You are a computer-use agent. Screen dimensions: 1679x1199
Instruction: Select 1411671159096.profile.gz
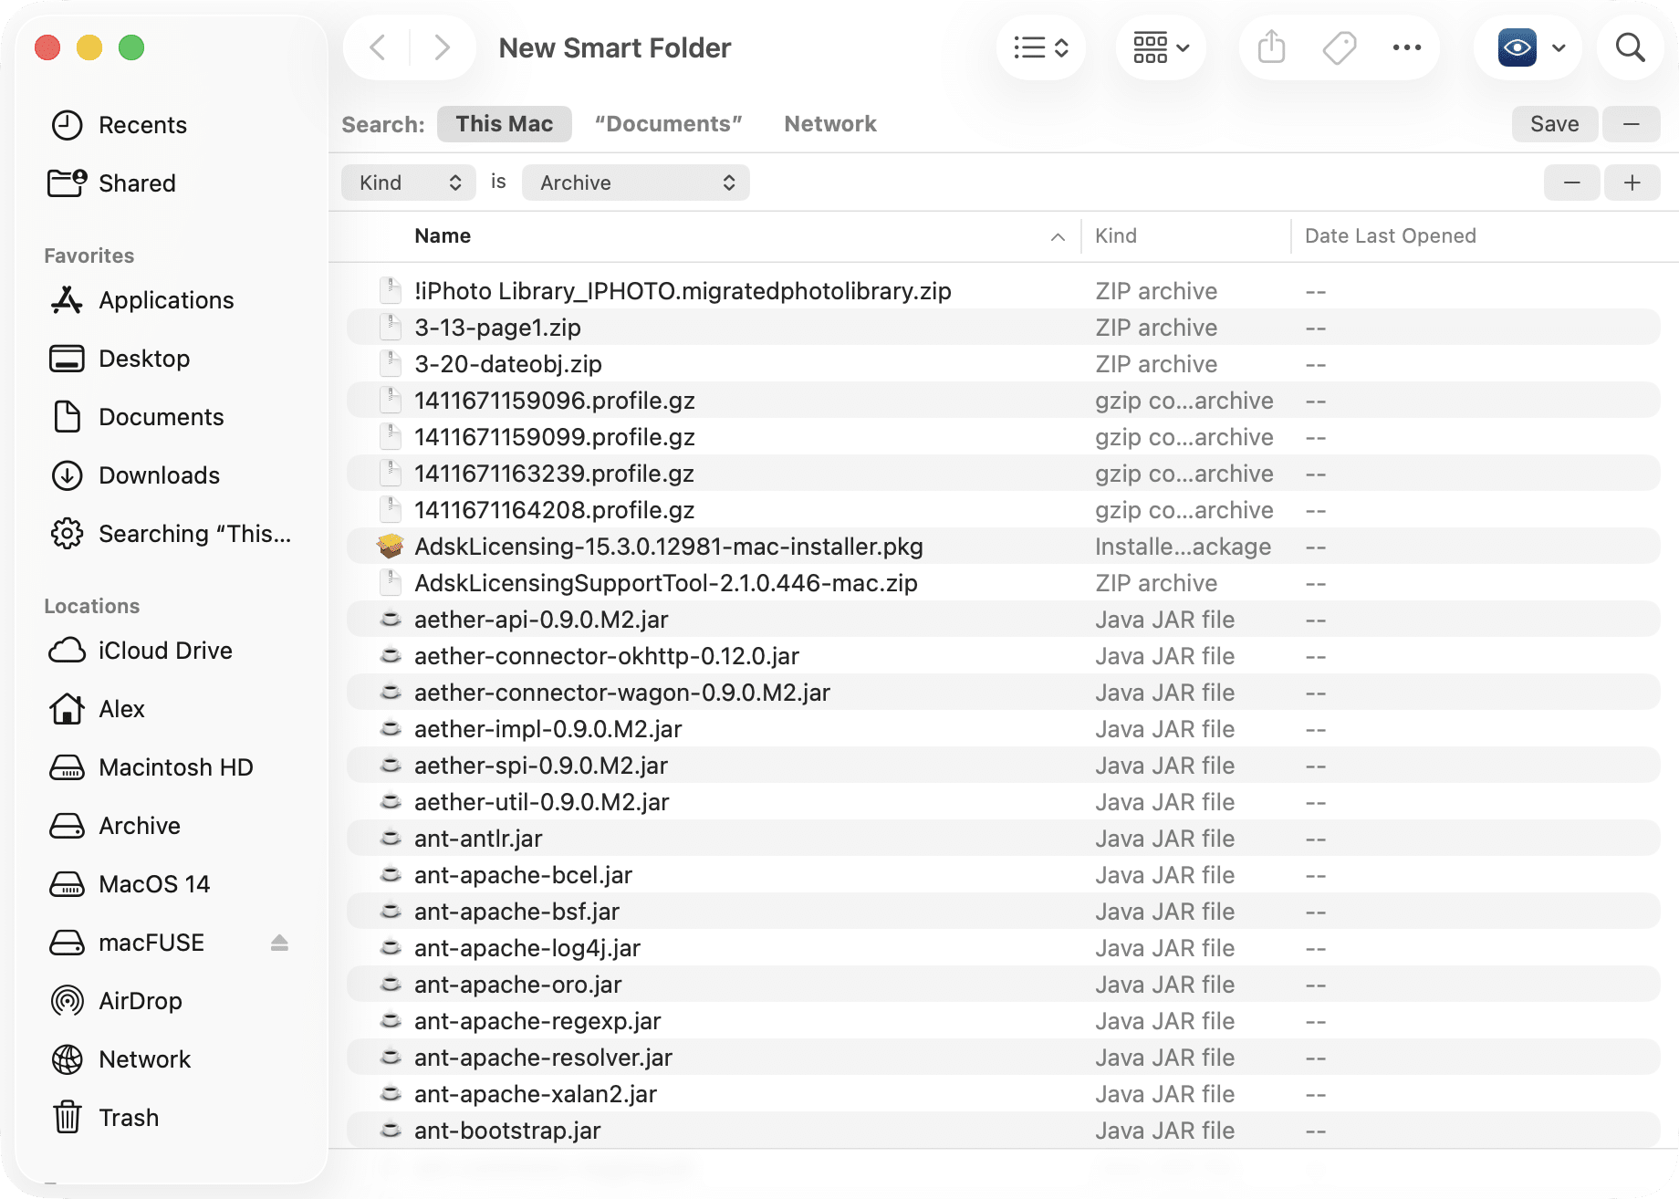[x=1003, y=401]
